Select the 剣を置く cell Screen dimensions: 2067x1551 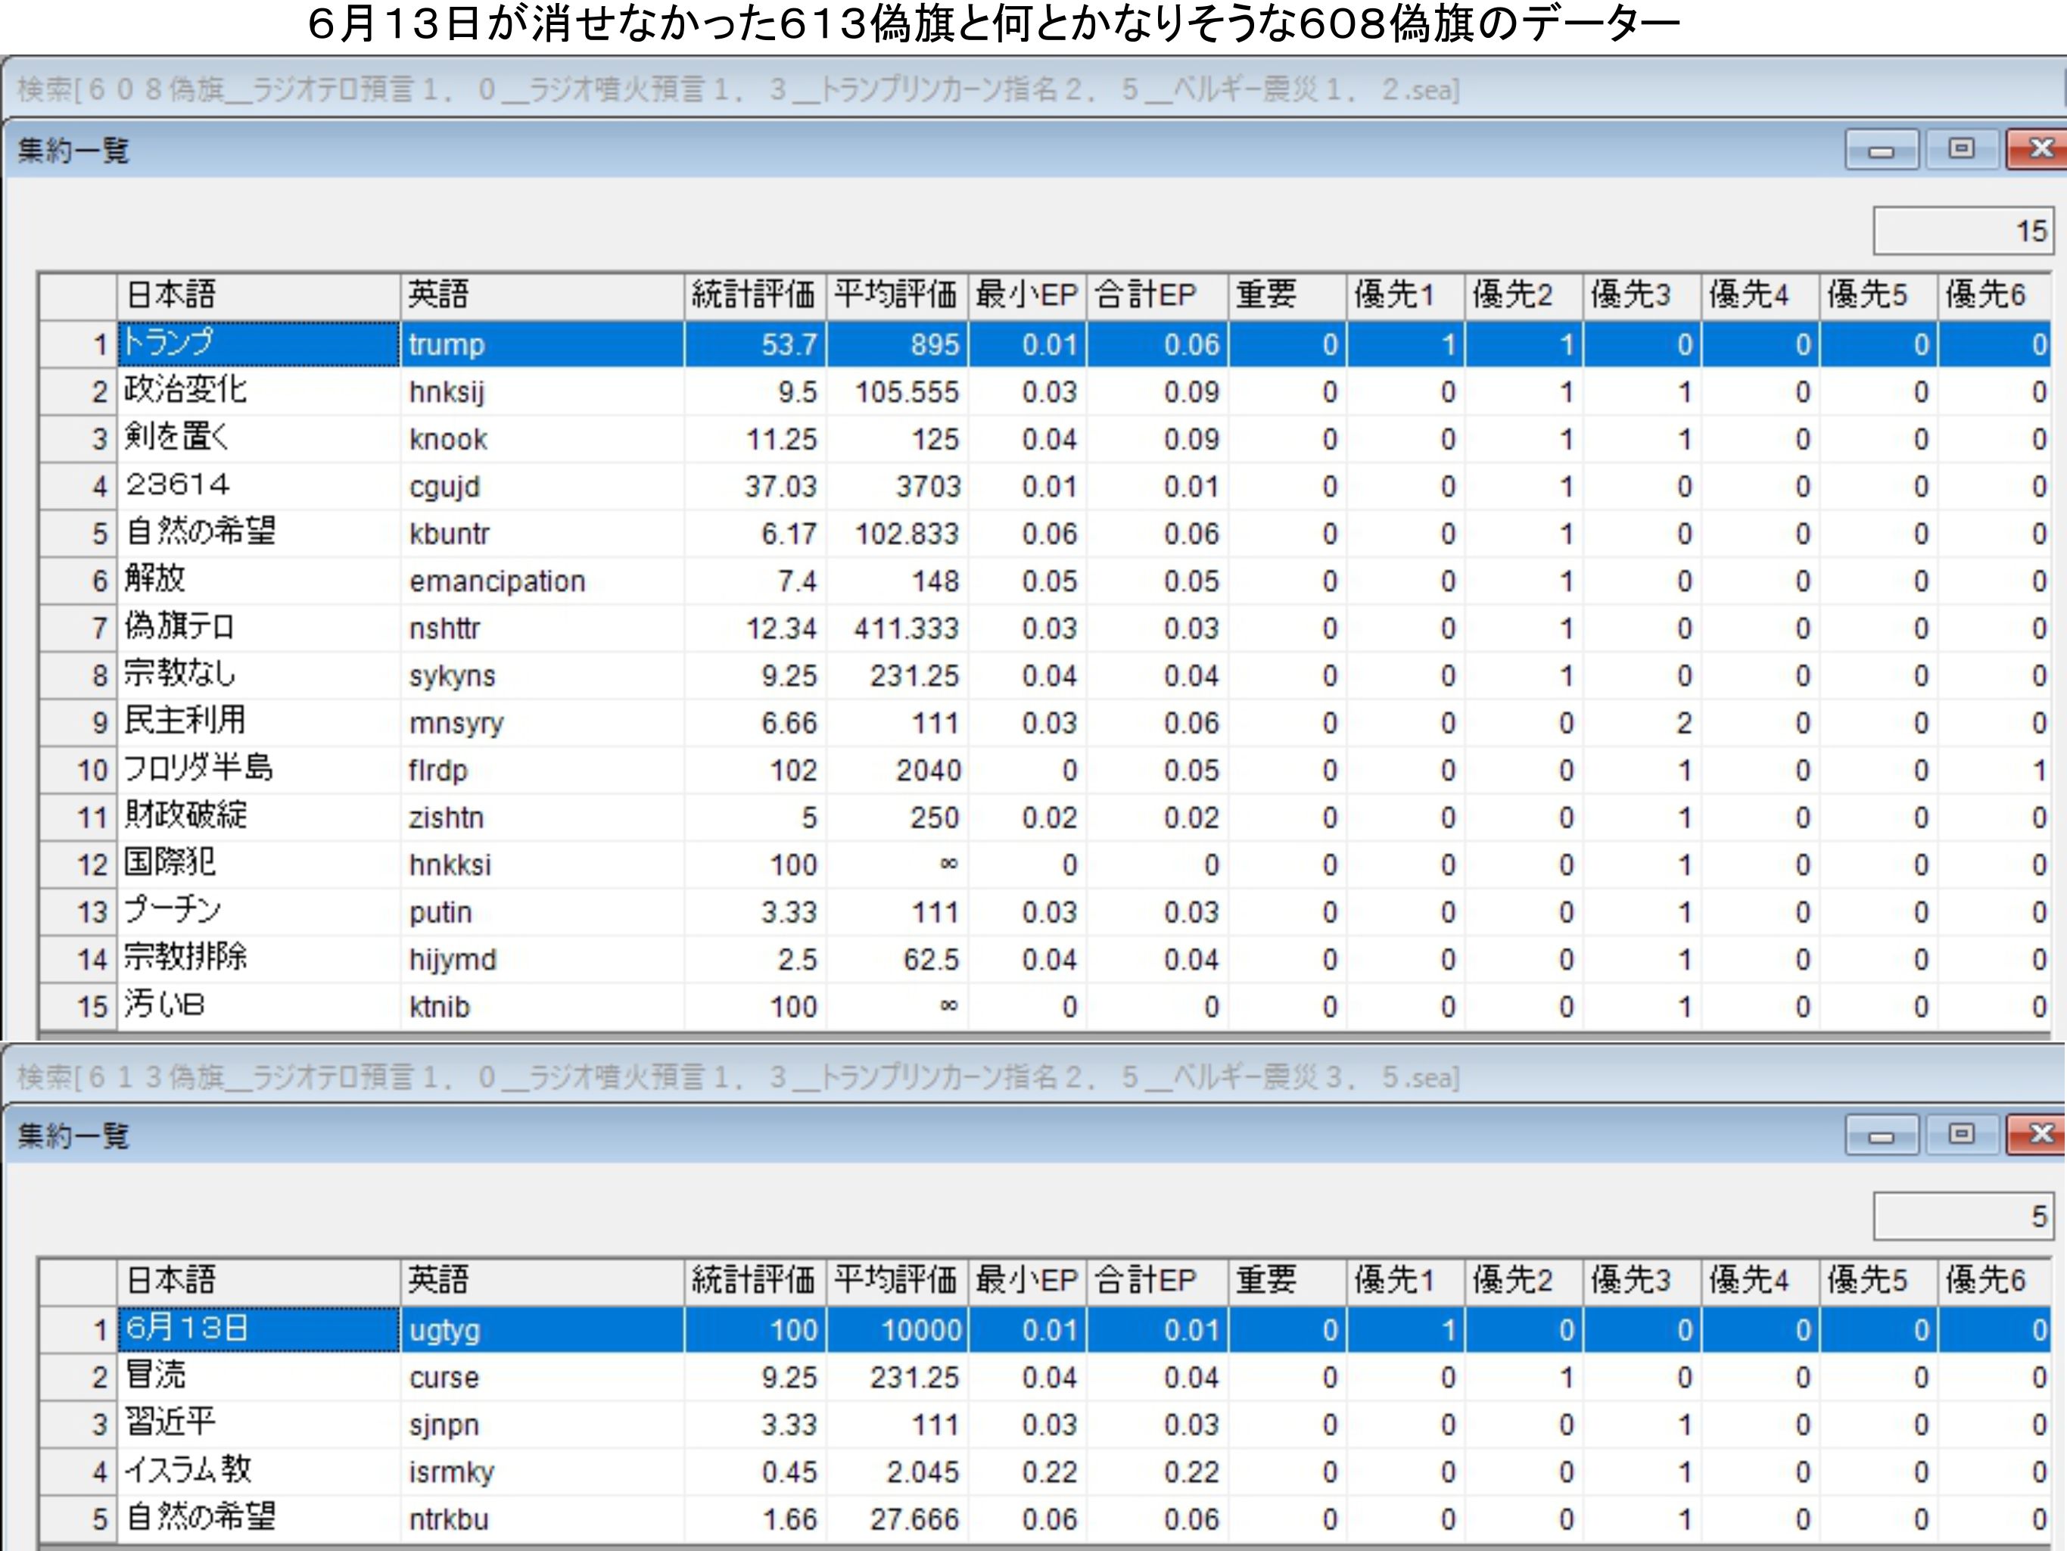click(259, 438)
